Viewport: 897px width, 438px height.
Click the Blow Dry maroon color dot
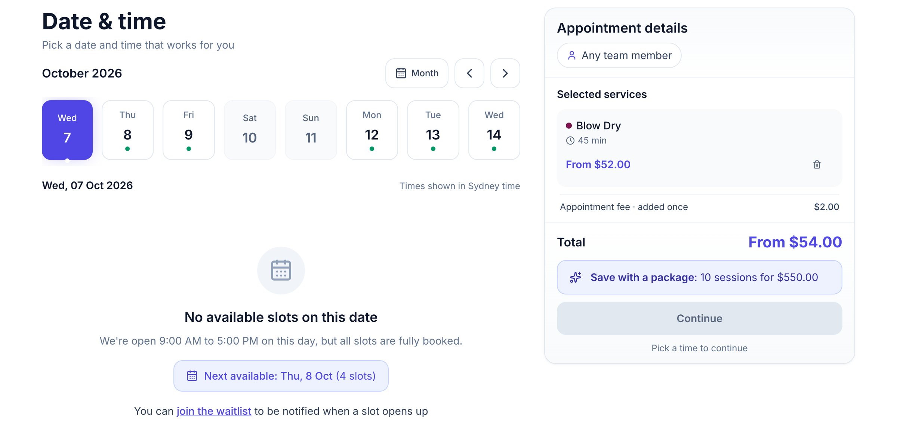click(x=569, y=126)
